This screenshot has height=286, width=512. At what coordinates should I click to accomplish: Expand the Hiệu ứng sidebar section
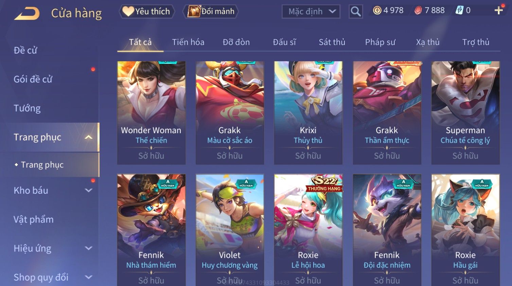point(89,248)
